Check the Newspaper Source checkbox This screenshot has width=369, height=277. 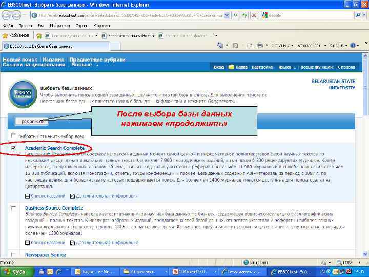point(13,254)
